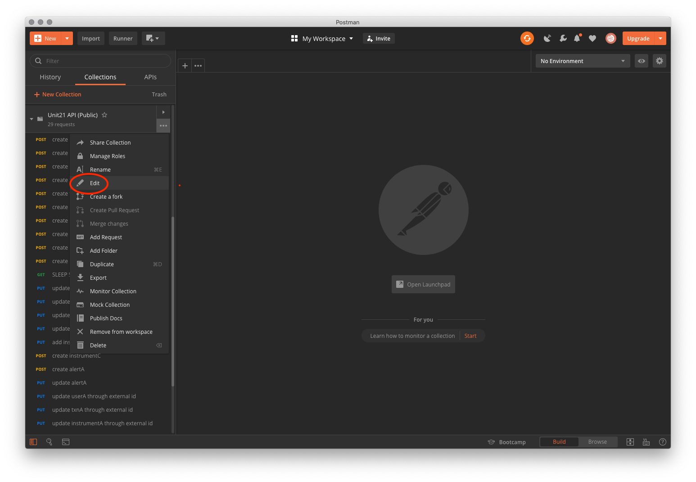Click New Collection link

(58, 94)
